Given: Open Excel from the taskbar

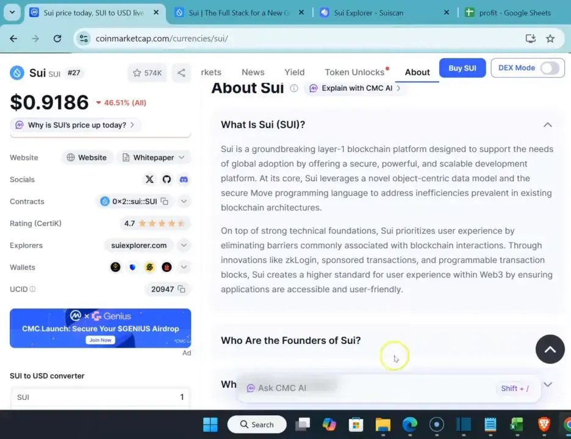Looking at the screenshot, I should click(x=517, y=424).
